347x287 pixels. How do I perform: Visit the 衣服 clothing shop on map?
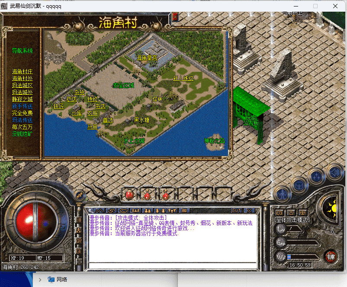(x=93, y=113)
